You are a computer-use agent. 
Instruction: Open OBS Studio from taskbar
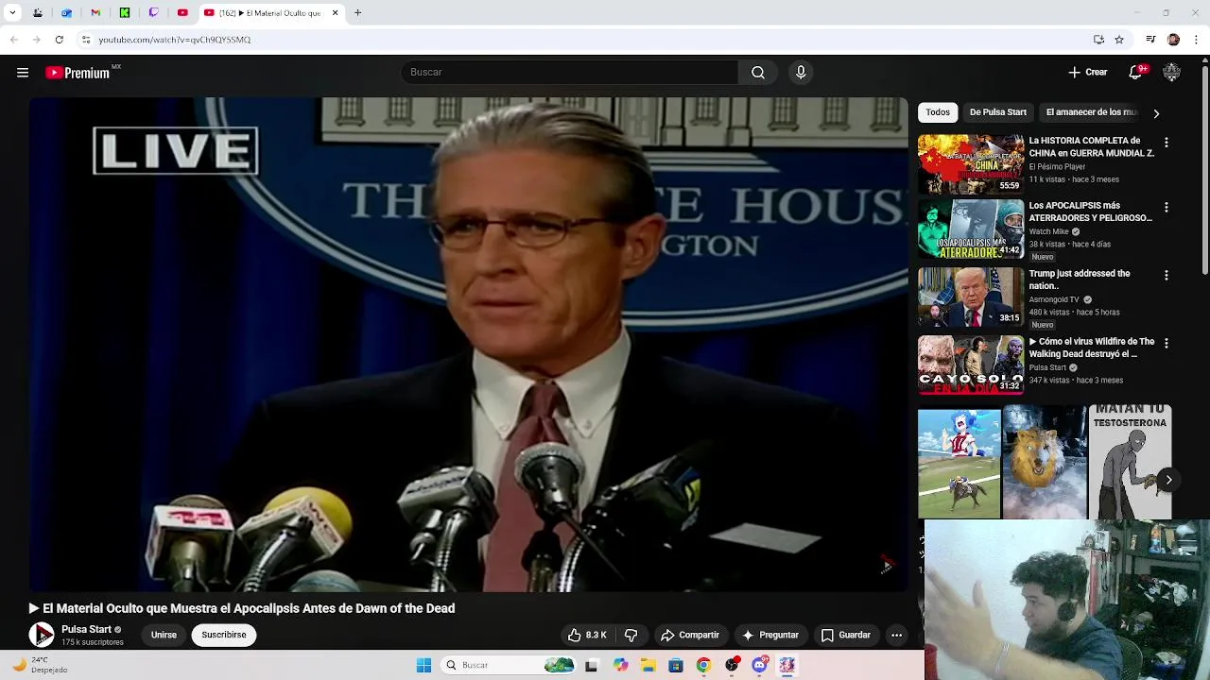(731, 665)
